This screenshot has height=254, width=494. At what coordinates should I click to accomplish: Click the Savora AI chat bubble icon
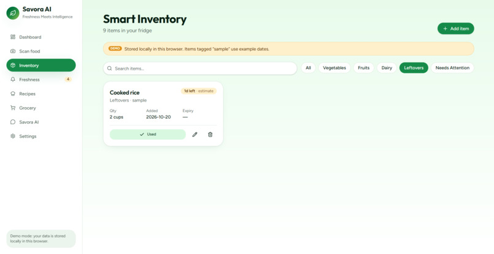coord(13,122)
